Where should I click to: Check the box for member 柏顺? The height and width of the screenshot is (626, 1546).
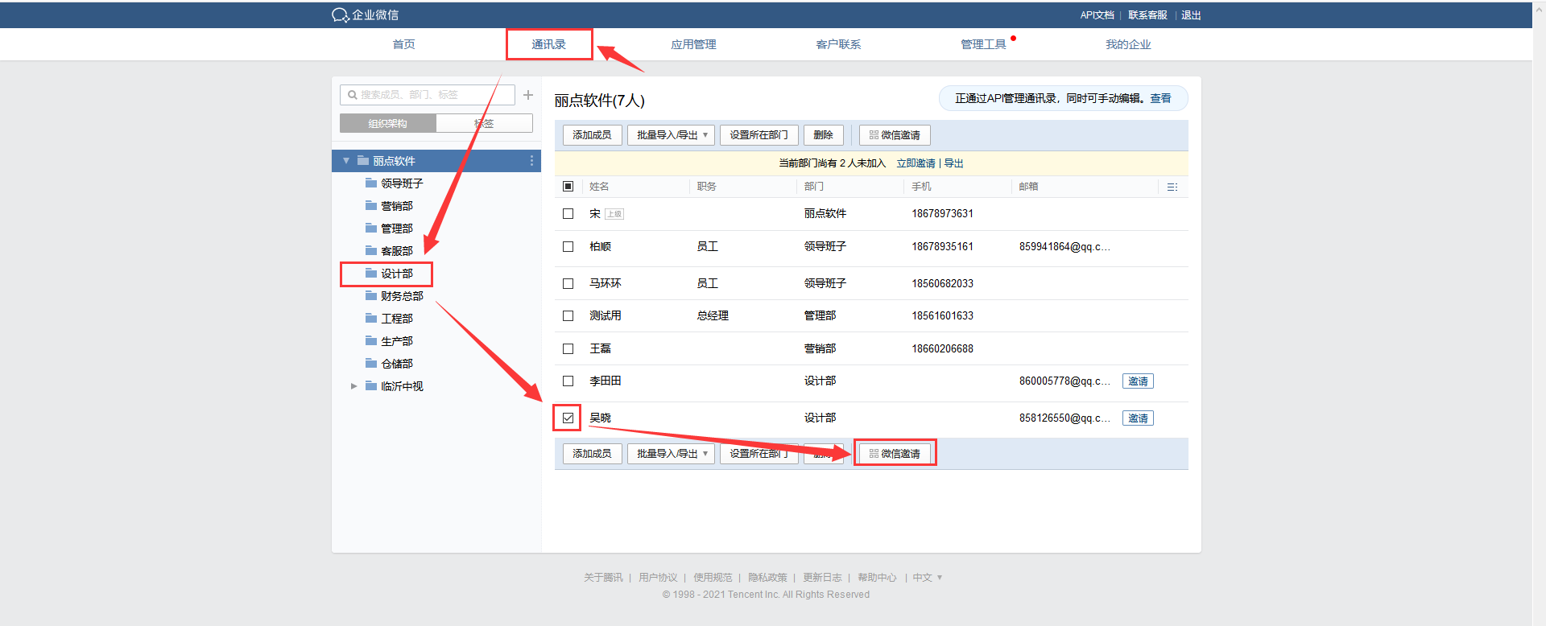click(568, 247)
